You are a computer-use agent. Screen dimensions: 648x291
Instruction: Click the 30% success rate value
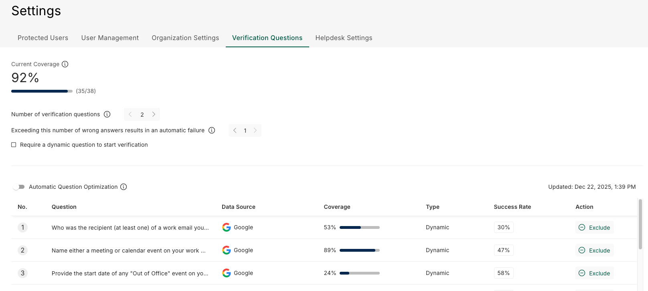click(x=504, y=227)
